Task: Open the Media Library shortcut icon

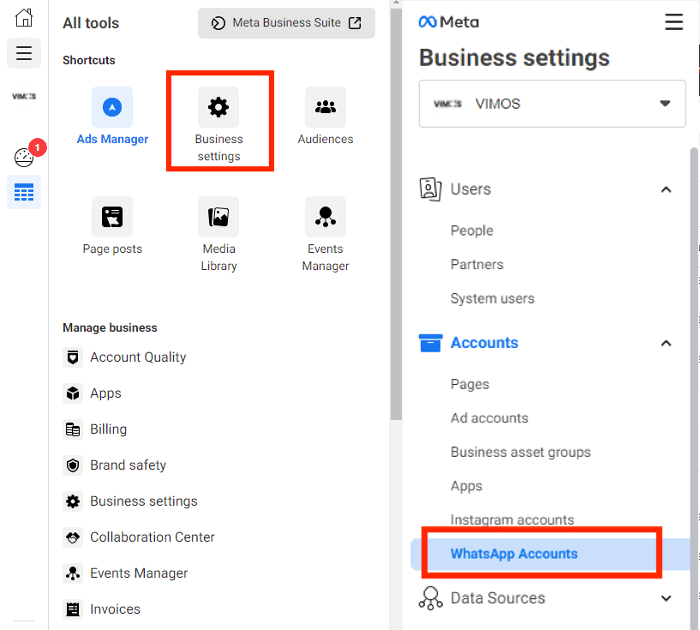Action: click(x=218, y=217)
